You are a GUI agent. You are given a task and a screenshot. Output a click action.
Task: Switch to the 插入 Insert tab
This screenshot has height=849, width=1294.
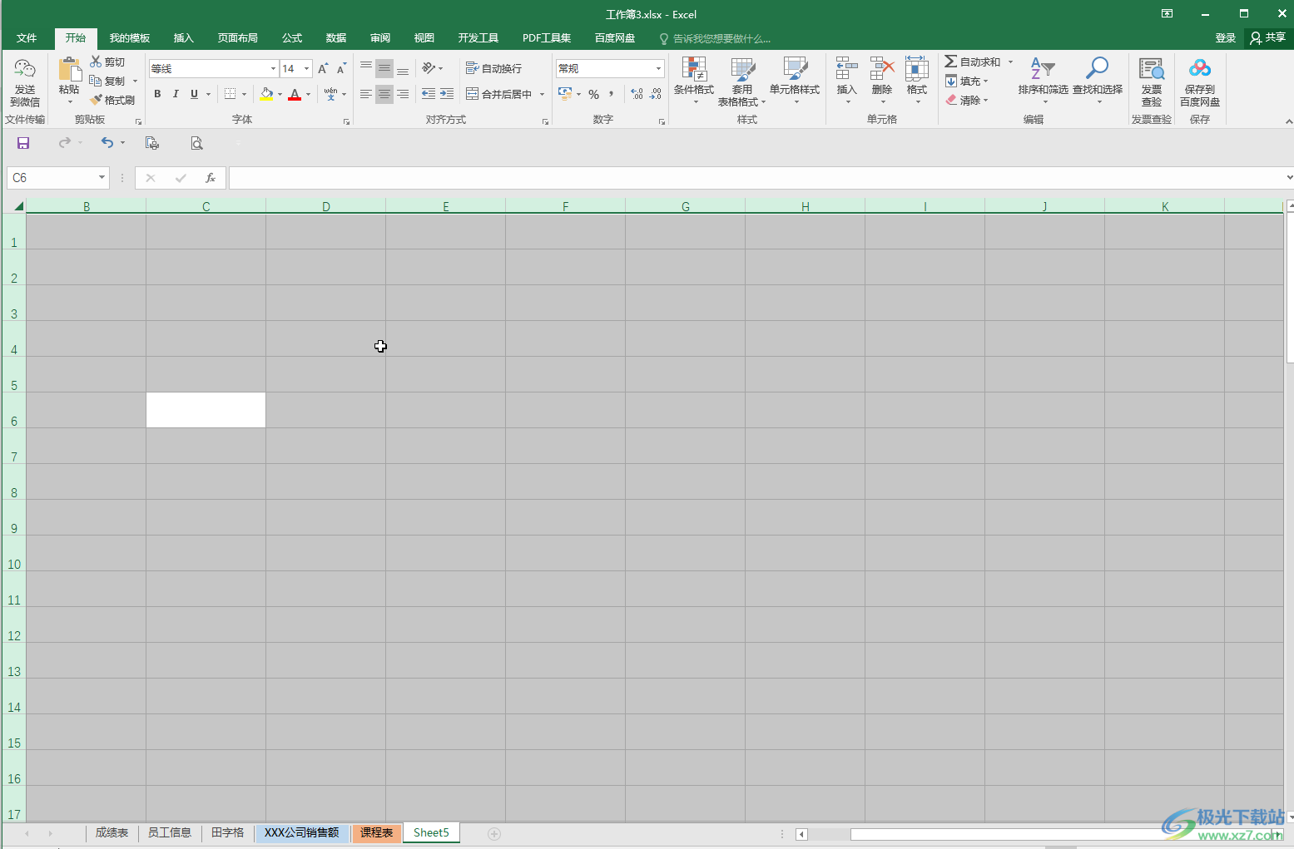tap(183, 38)
